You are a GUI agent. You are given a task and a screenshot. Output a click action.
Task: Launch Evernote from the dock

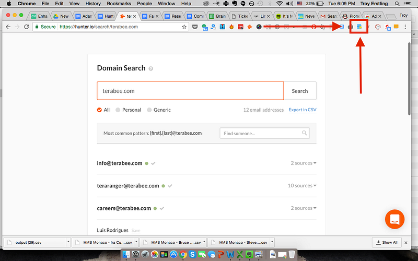click(249, 254)
